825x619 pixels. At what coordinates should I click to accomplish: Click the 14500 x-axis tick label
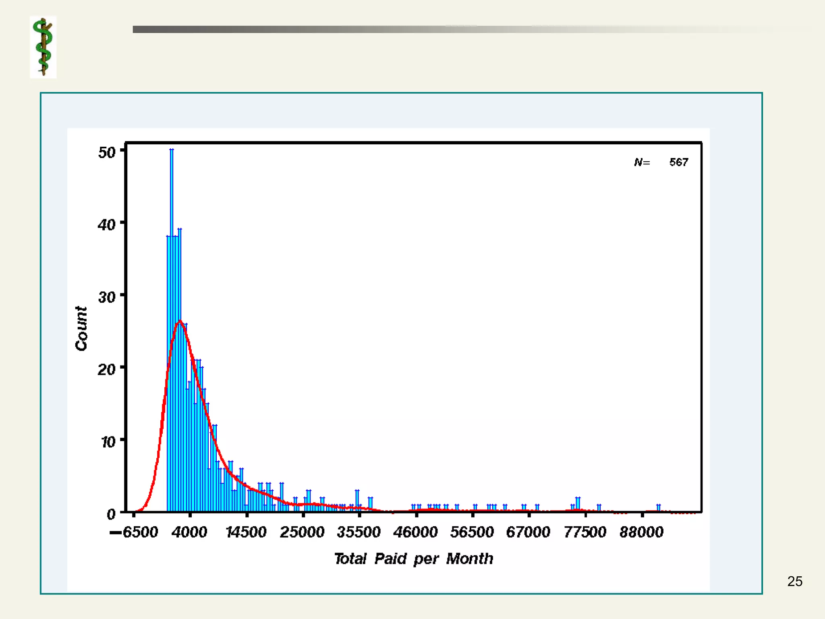246,532
